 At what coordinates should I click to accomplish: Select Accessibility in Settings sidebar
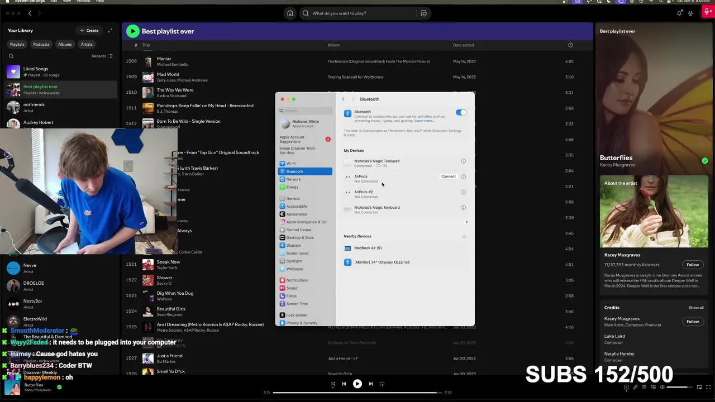(305, 207)
